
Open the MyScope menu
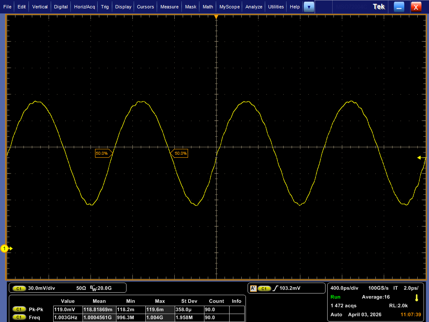pos(229,7)
